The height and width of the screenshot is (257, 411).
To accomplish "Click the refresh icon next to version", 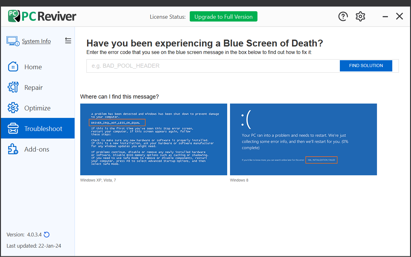I will [x=47, y=235].
